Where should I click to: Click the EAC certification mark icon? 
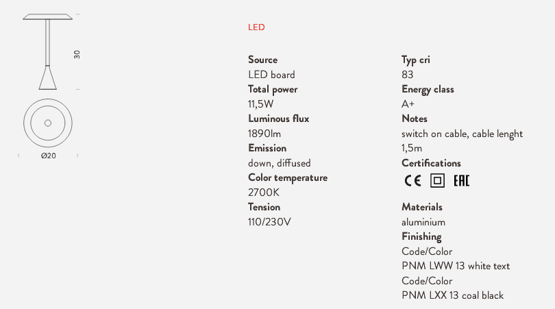tap(462, 181)
